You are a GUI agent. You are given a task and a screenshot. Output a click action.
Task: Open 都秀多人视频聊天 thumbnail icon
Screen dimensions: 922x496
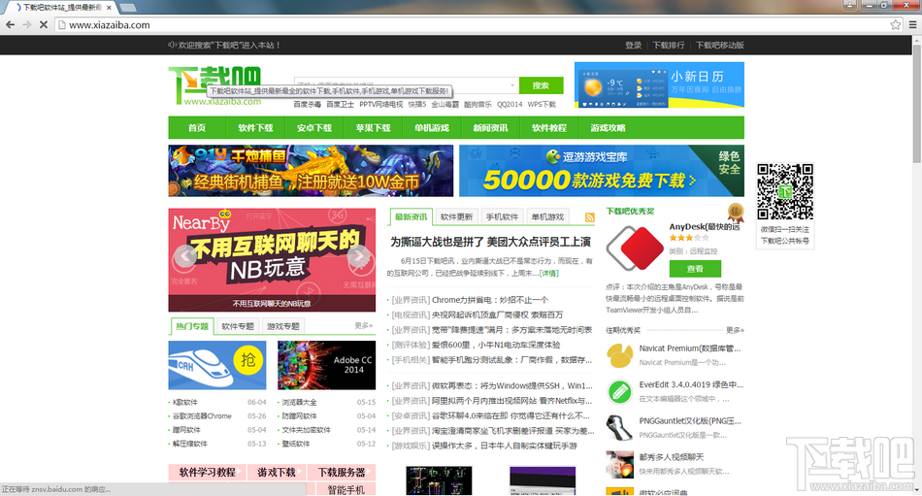pyautogui.click(x=619, y=464)
